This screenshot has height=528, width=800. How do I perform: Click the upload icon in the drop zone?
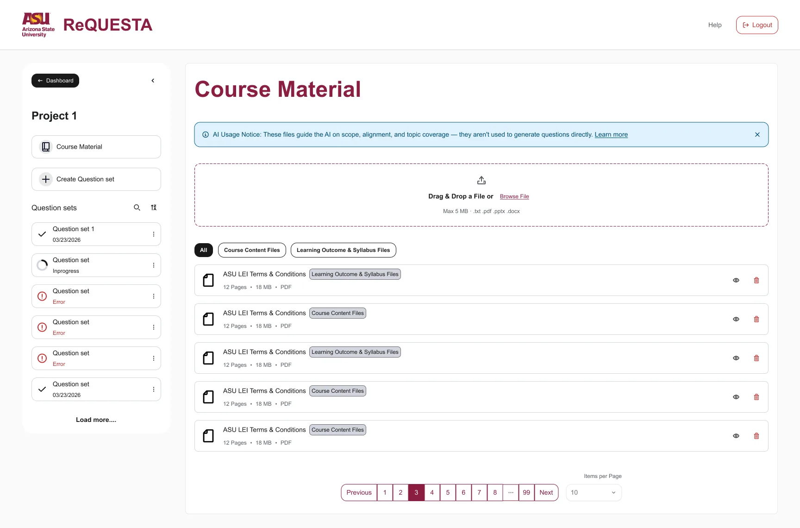(481, 180)
